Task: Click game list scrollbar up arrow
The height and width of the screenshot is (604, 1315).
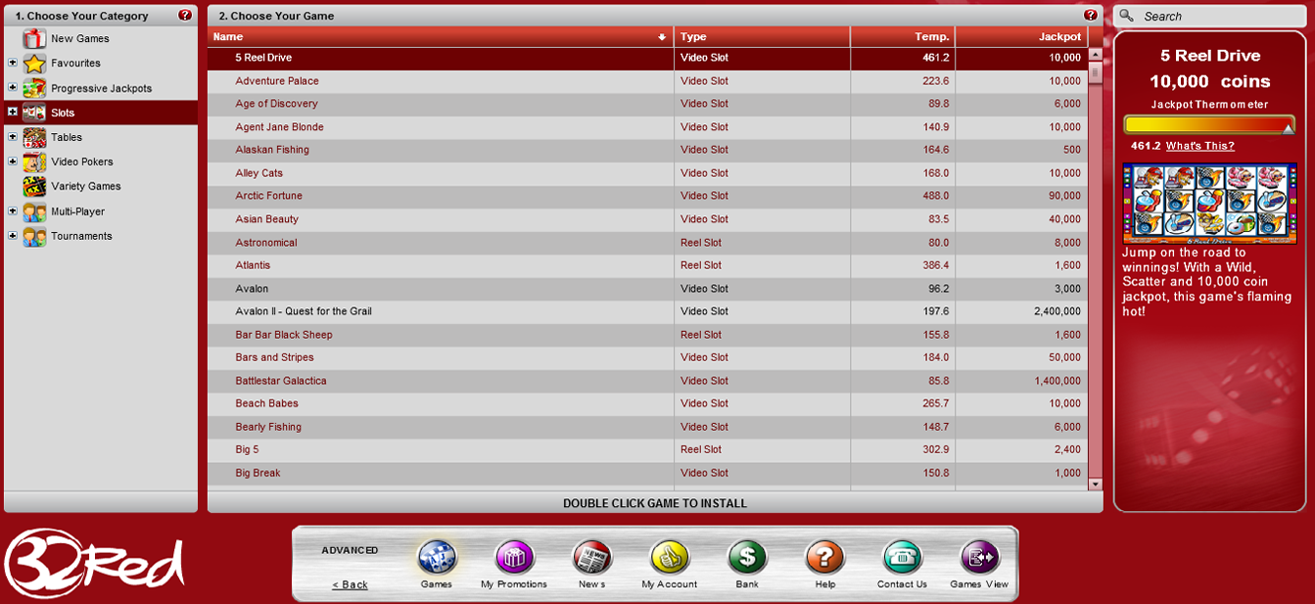Action: pos(1095,56)
